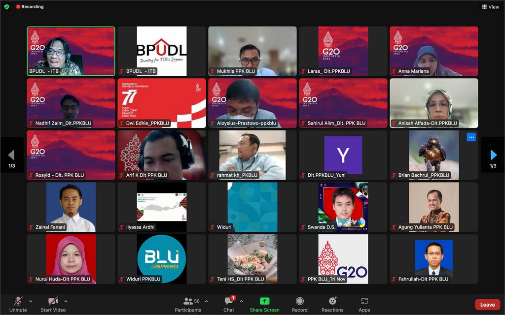505x315 pixels.
Task: Open more options on Brian Bachrul tile
Action: click(x=471, y=137)
